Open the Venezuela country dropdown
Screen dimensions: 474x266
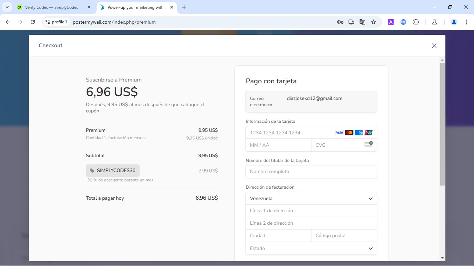coord(311,198)
